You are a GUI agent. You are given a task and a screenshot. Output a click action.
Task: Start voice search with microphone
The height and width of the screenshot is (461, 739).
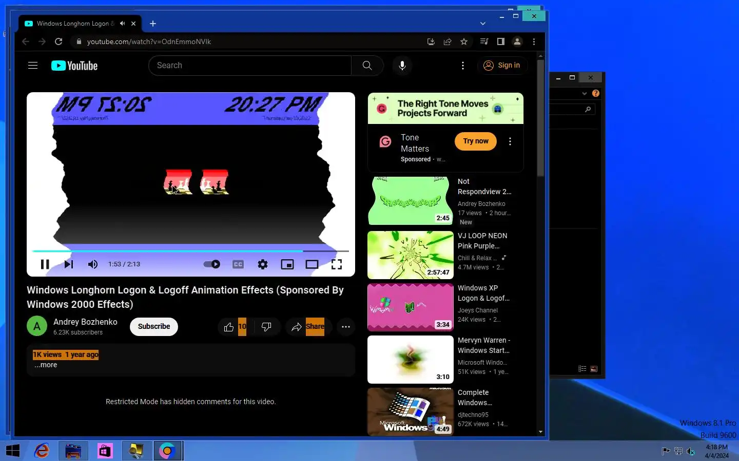(x=402, y=66)
